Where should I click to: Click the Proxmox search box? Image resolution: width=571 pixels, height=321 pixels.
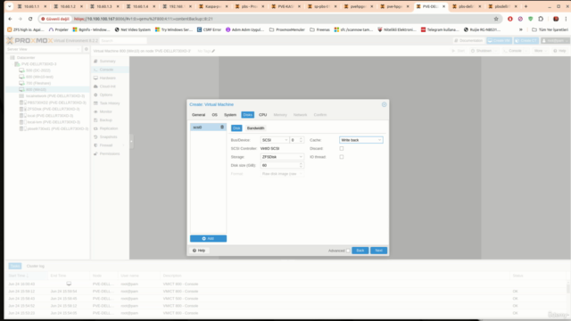click(123, 40)
